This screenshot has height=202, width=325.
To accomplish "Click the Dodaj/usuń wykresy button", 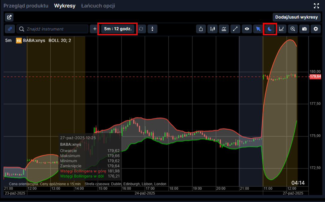I will (297, 17).
